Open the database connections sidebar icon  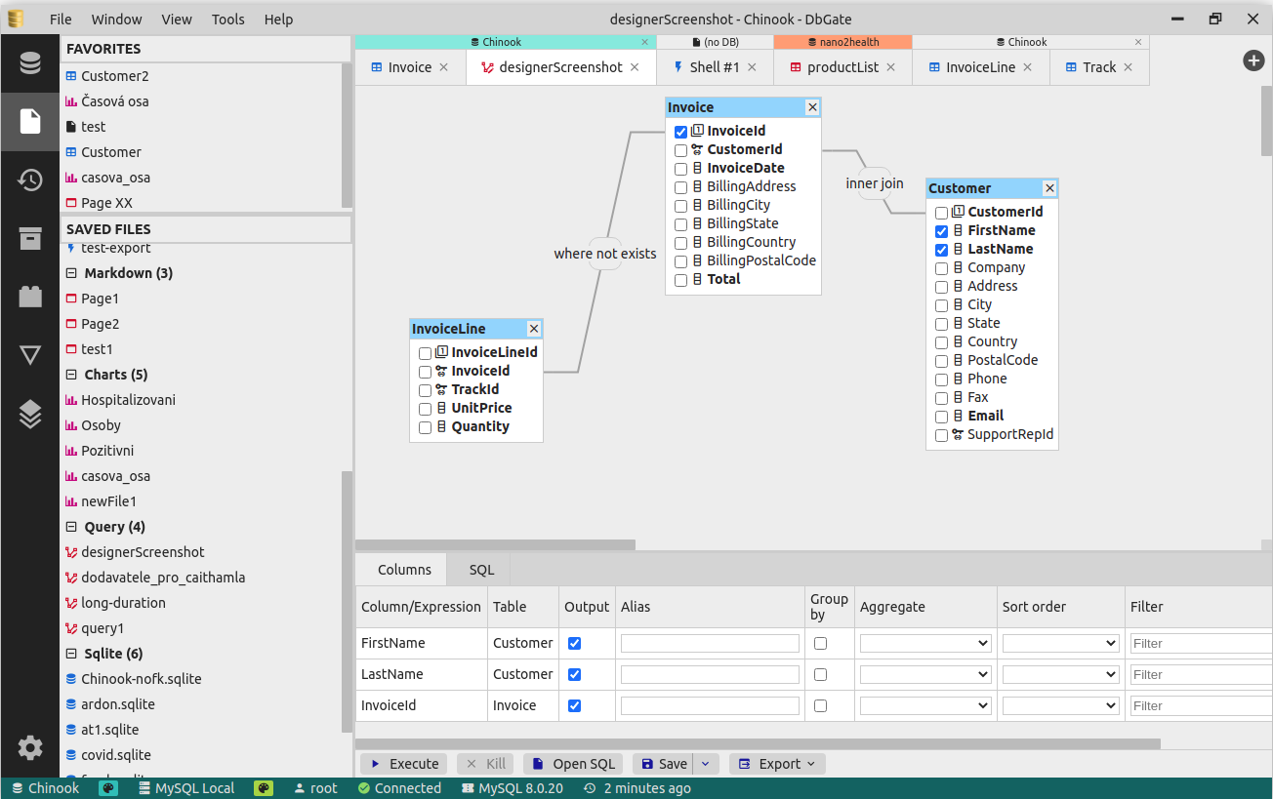[30, 63]
